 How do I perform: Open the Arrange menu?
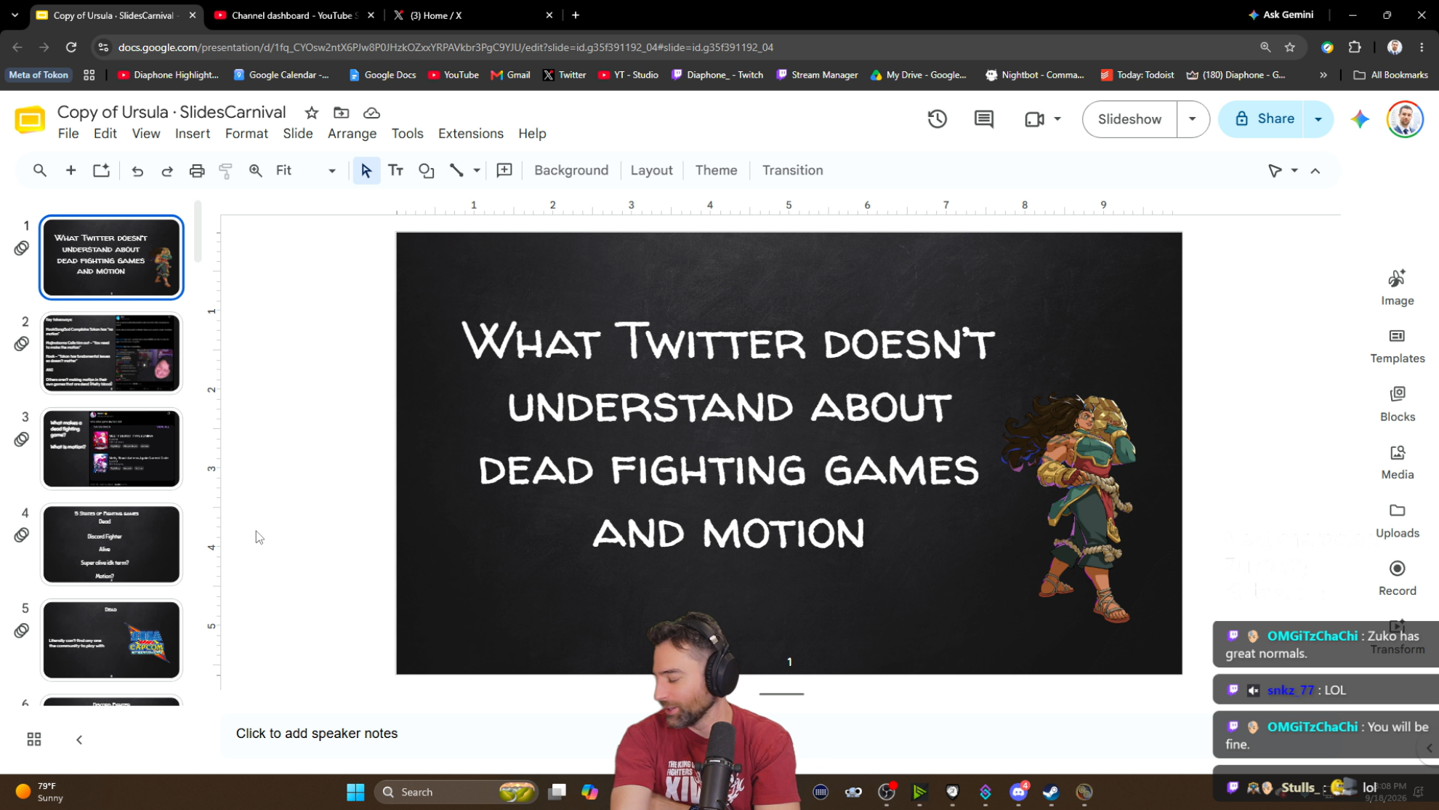[x=352, y=134]
